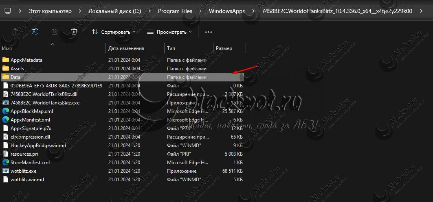Expand chevron after WorldofTanksBlitz folder breadcrumb
This screenshot has width=433, height=202.
coord(421,11)
